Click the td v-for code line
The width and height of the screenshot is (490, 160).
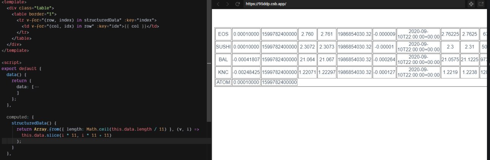[x=90, y=26]
